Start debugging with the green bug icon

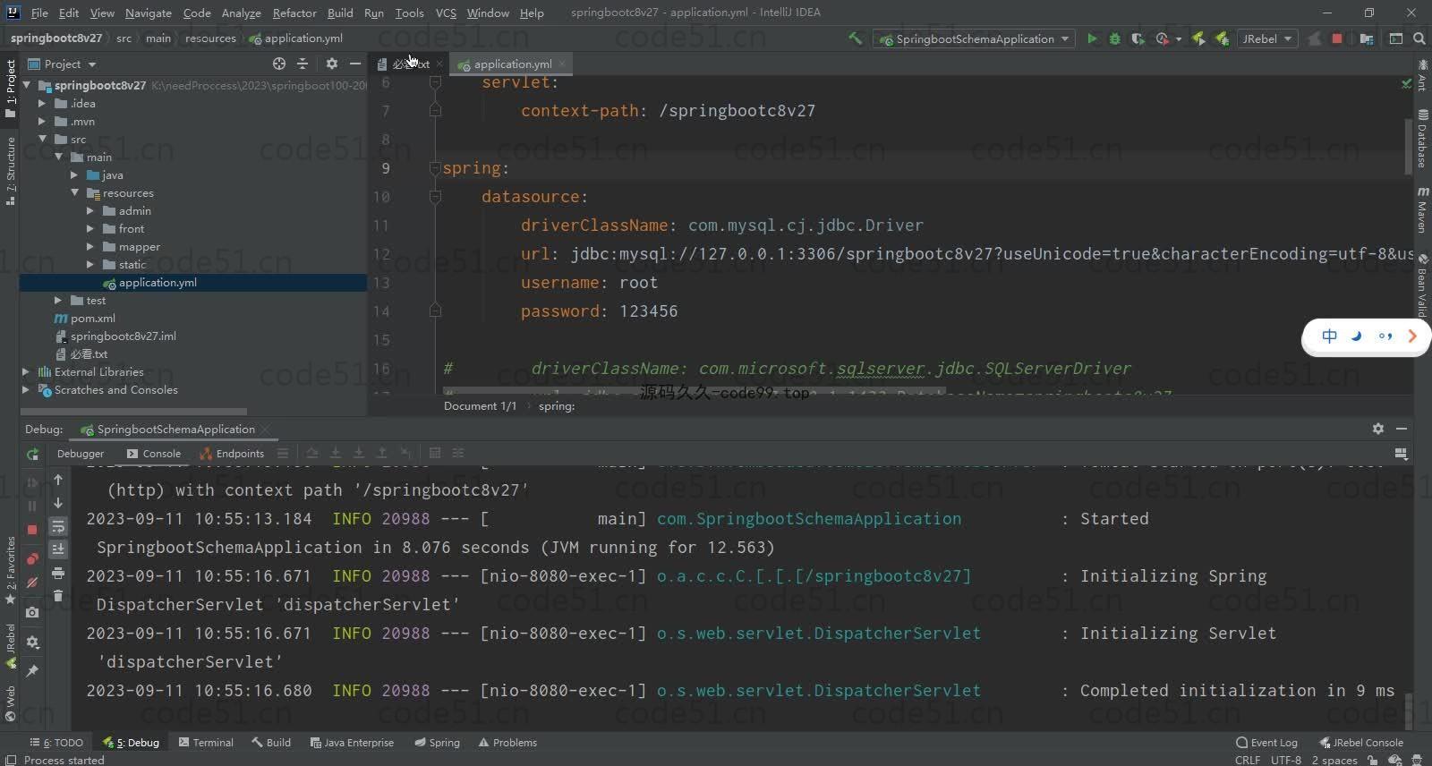(x=1114, y=38)
